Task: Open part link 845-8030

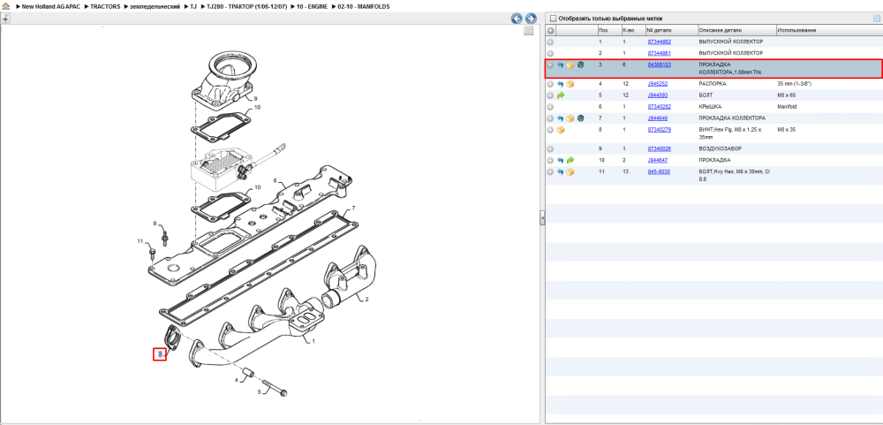Action: [x=659, y=171]
